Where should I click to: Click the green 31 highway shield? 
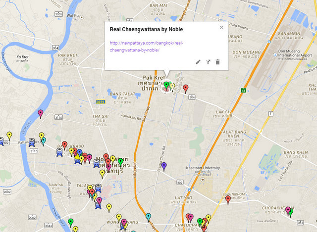(243, 90)
